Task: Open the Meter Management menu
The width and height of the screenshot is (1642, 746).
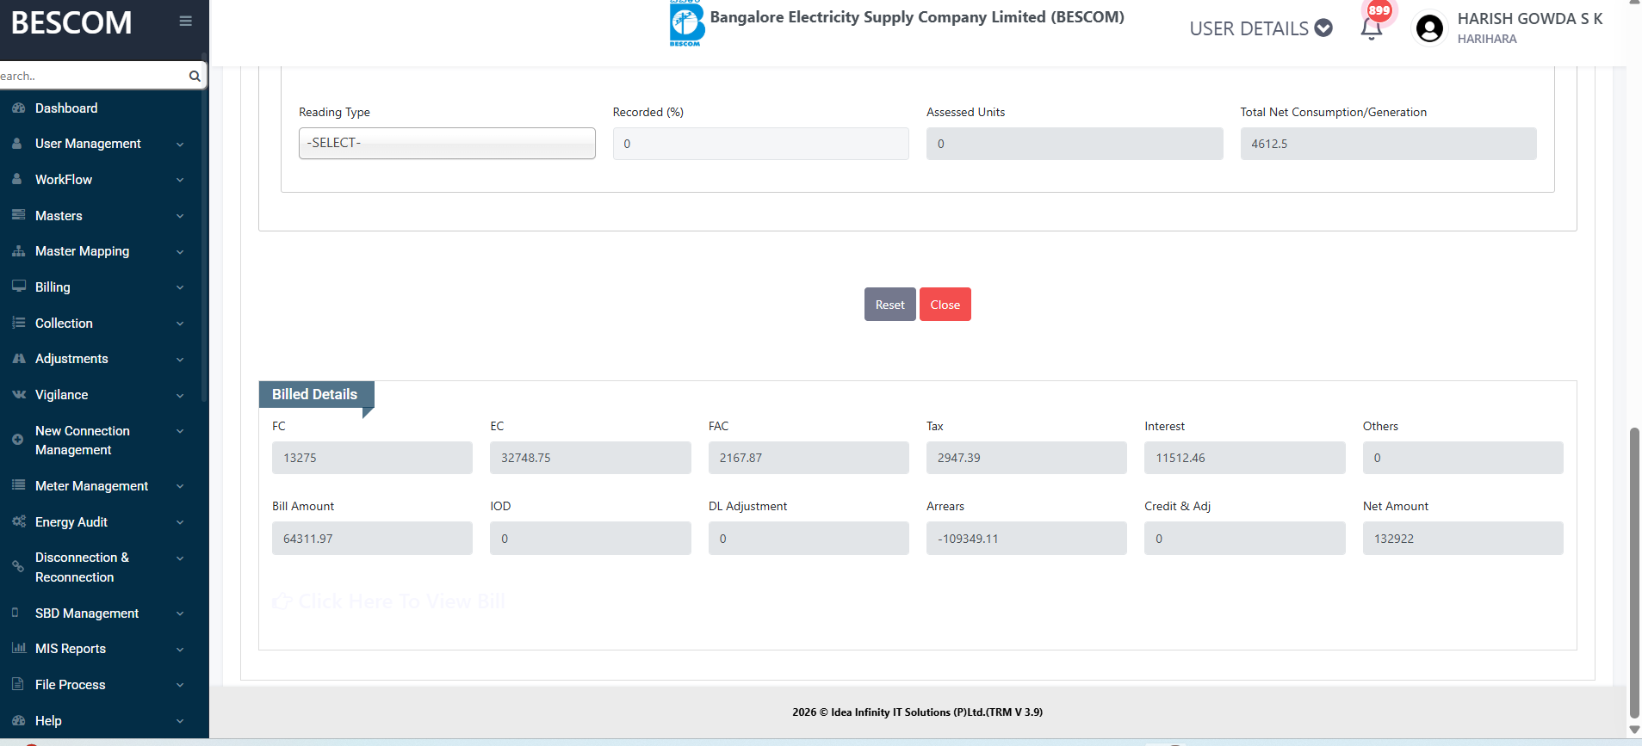Action: click(91, 486)
